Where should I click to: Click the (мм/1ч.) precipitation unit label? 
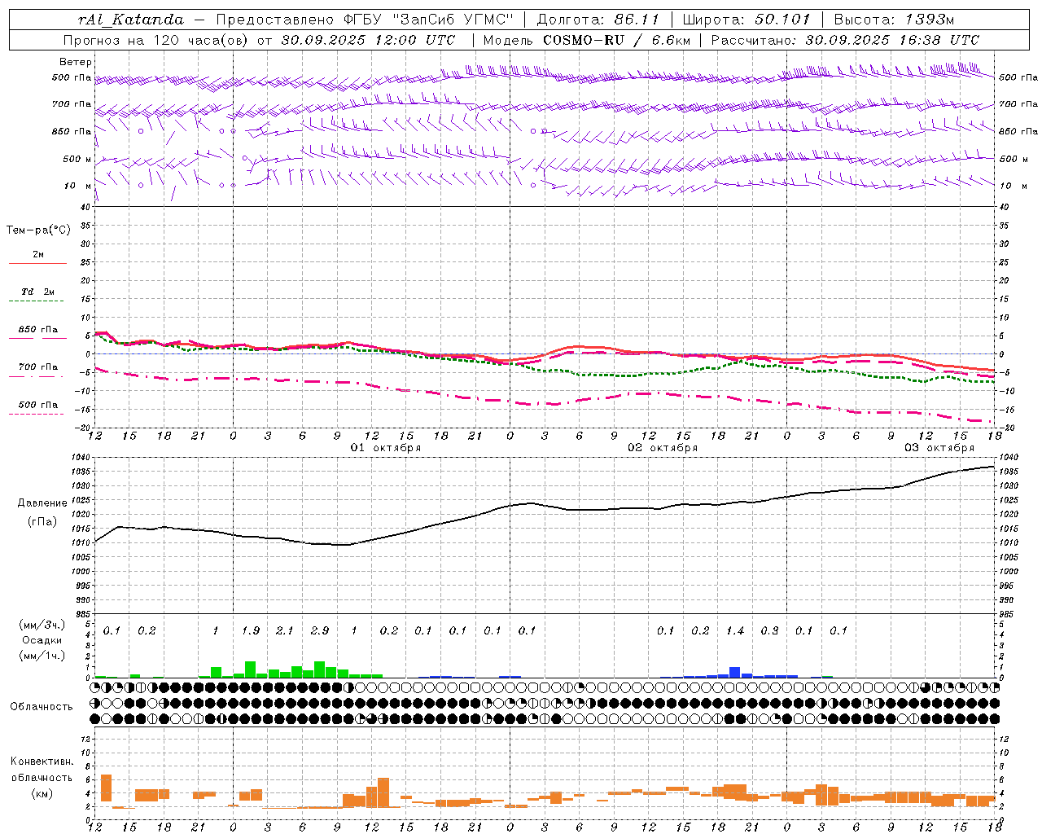point(42,656)
